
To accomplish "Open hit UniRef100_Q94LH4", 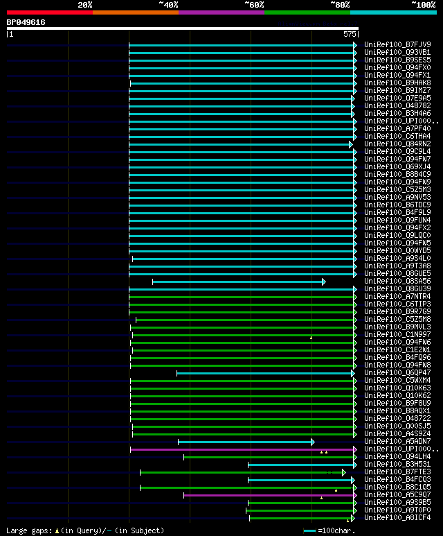I will point(397,457).
